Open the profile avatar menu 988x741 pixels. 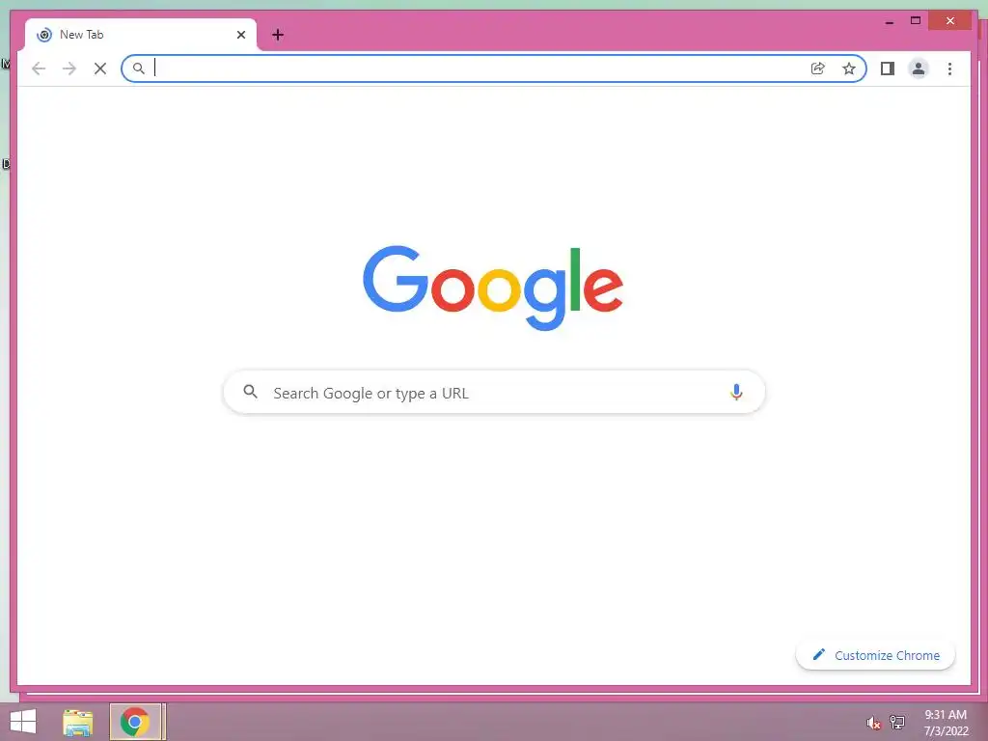919,69
